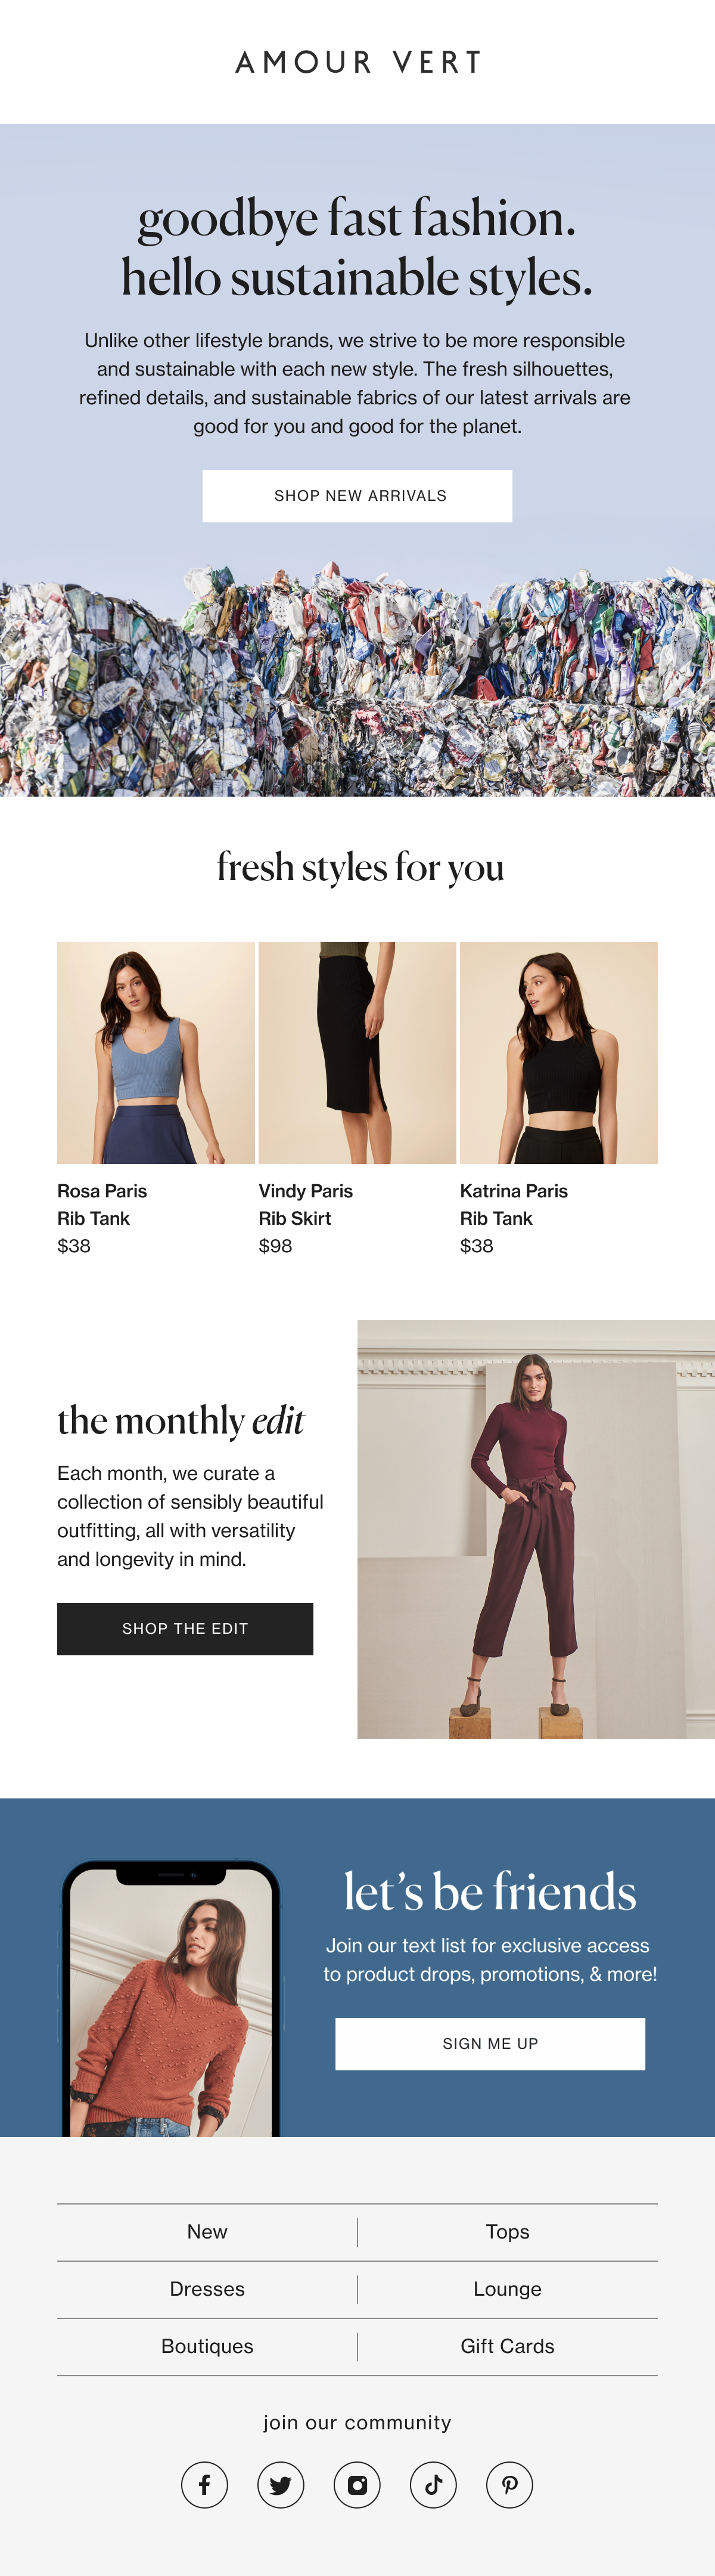This screenshot has width=715, height=2576.
Task: Click Shop New Arrivals button
Action: click(x=357, y=496)
